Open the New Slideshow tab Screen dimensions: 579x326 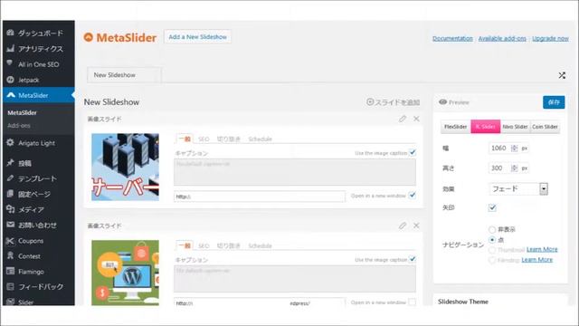(124, 75)
